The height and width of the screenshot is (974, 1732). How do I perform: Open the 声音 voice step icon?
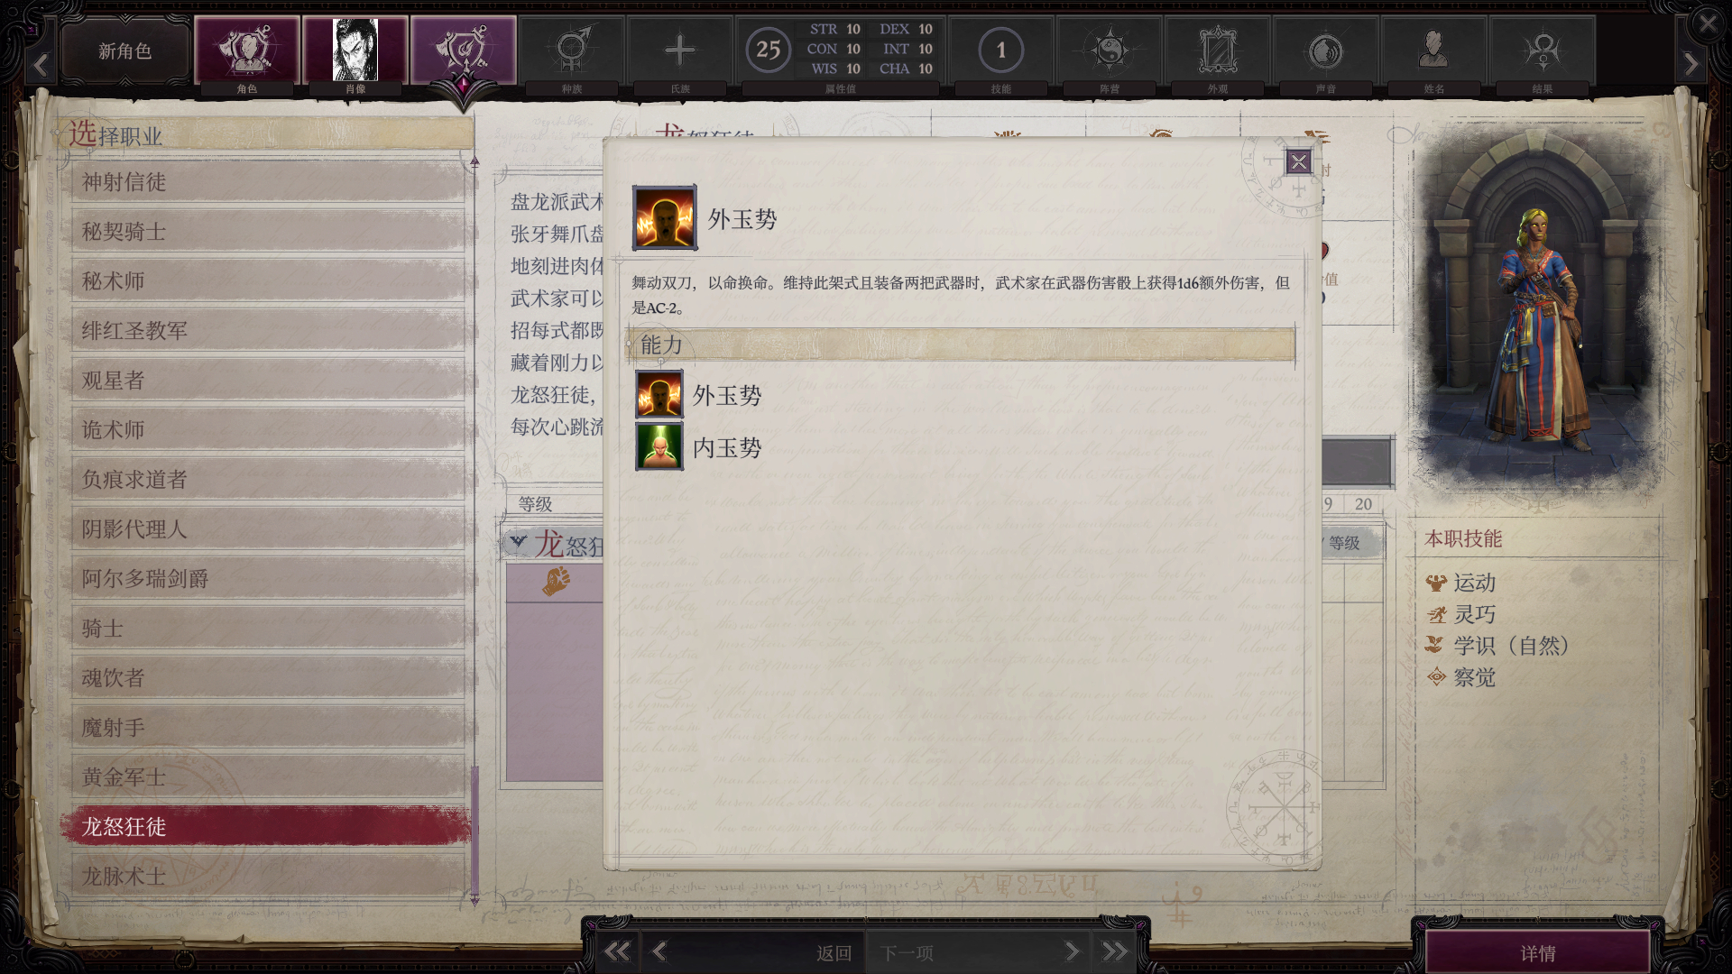[x=1326, y=51]
